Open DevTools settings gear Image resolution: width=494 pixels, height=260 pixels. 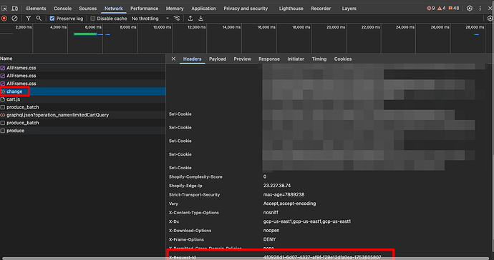(470, 9)
